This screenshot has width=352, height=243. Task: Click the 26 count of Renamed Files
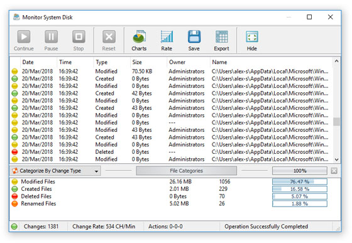pyautogui.click(x=222, y=203)
